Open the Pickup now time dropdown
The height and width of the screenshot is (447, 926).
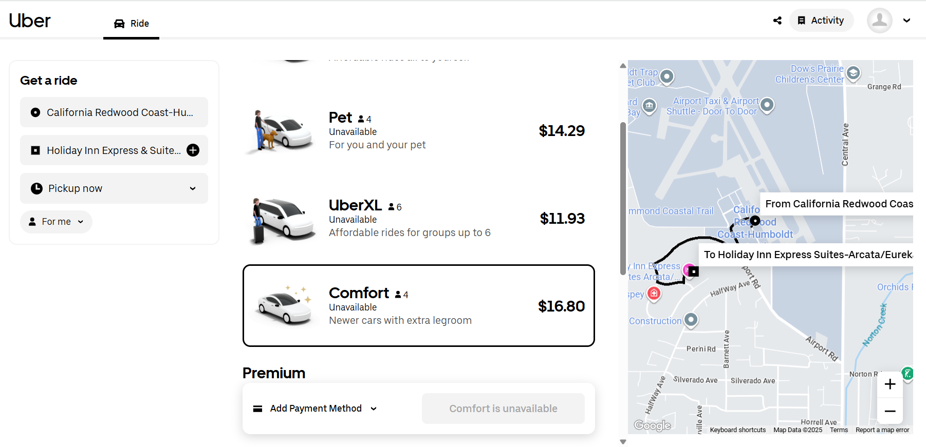tap(114, 188)
